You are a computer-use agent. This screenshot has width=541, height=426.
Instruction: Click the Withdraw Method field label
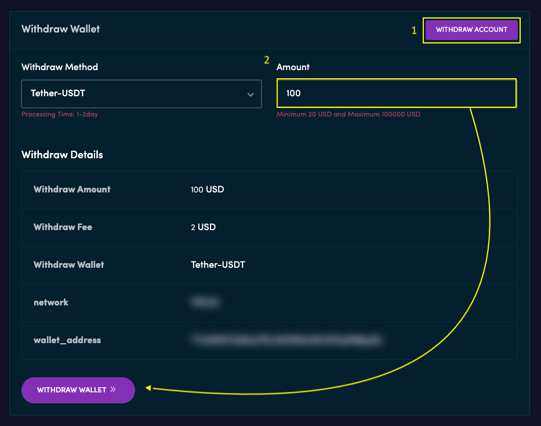point(59,67)
